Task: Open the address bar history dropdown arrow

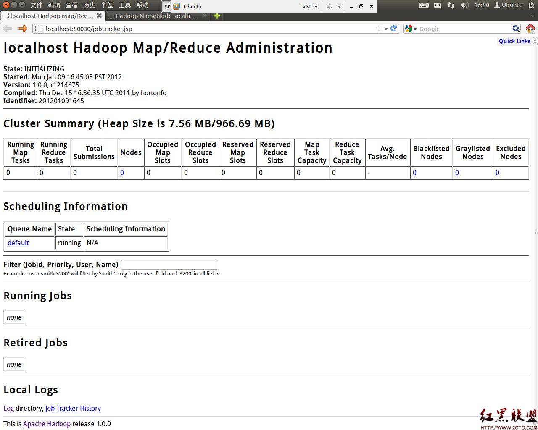Action: pyautogui.click(x=386, y=29)
